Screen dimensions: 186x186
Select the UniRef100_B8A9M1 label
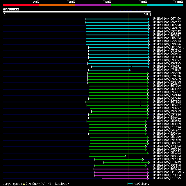point(167,143)
